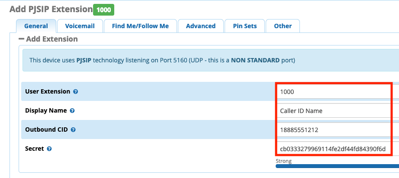Viewport: 399px width, 178px height.
Task: Collapse the Add Extension section
Action: click(x=22, y=39)
